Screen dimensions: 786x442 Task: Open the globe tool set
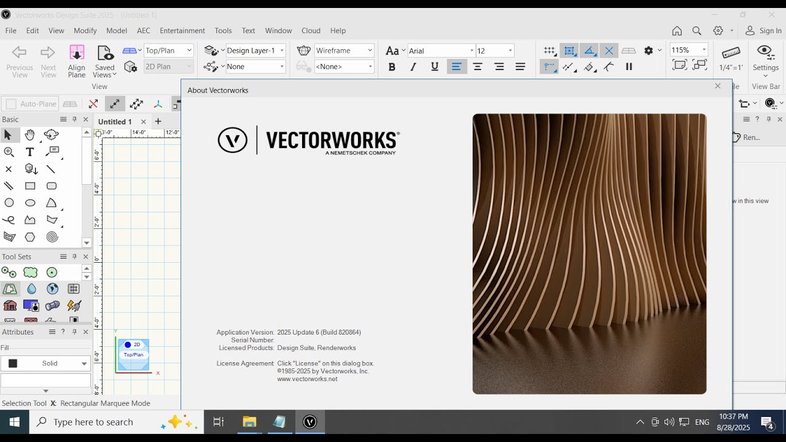pyautogui.click(x=53, y=289)
